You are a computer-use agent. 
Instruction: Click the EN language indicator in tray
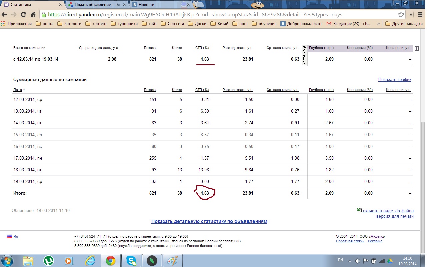[x=340, y=260]
